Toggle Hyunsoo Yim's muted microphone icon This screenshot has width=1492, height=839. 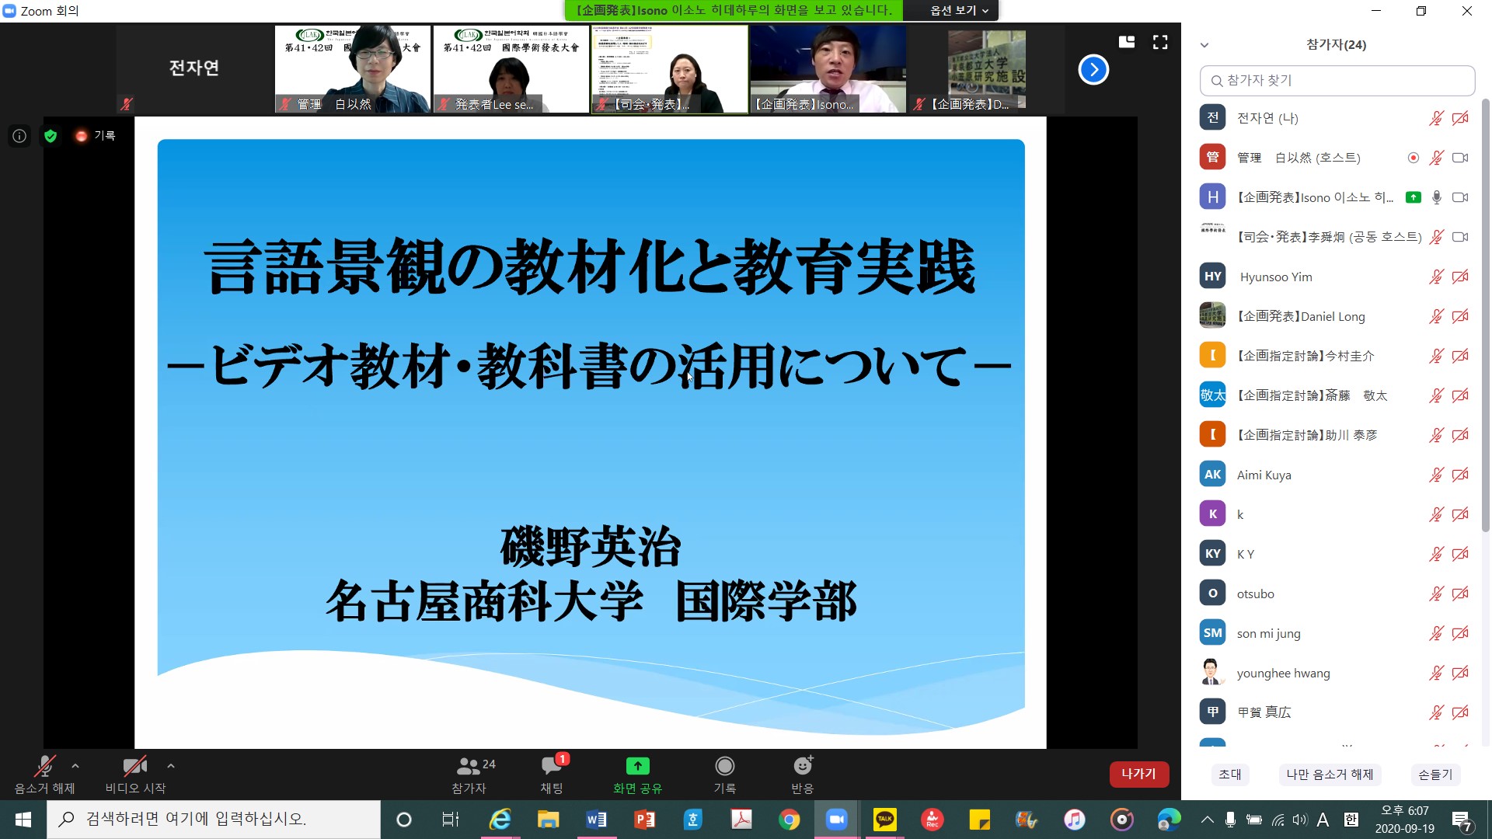click(x=1436, y=277)
